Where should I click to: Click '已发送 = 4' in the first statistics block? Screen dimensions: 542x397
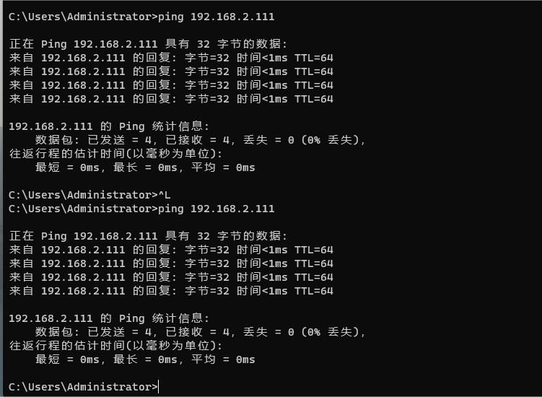(120, 140)
